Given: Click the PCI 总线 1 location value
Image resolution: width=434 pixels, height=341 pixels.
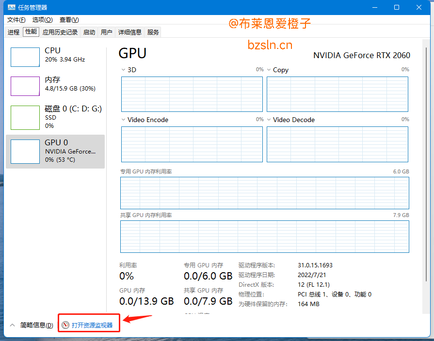Looking at the screenshot, I should point(335,294).
